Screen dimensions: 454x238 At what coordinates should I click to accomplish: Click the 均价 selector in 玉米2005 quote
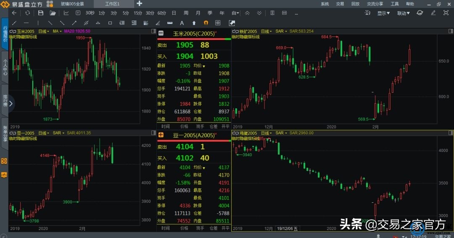[199, 66]
